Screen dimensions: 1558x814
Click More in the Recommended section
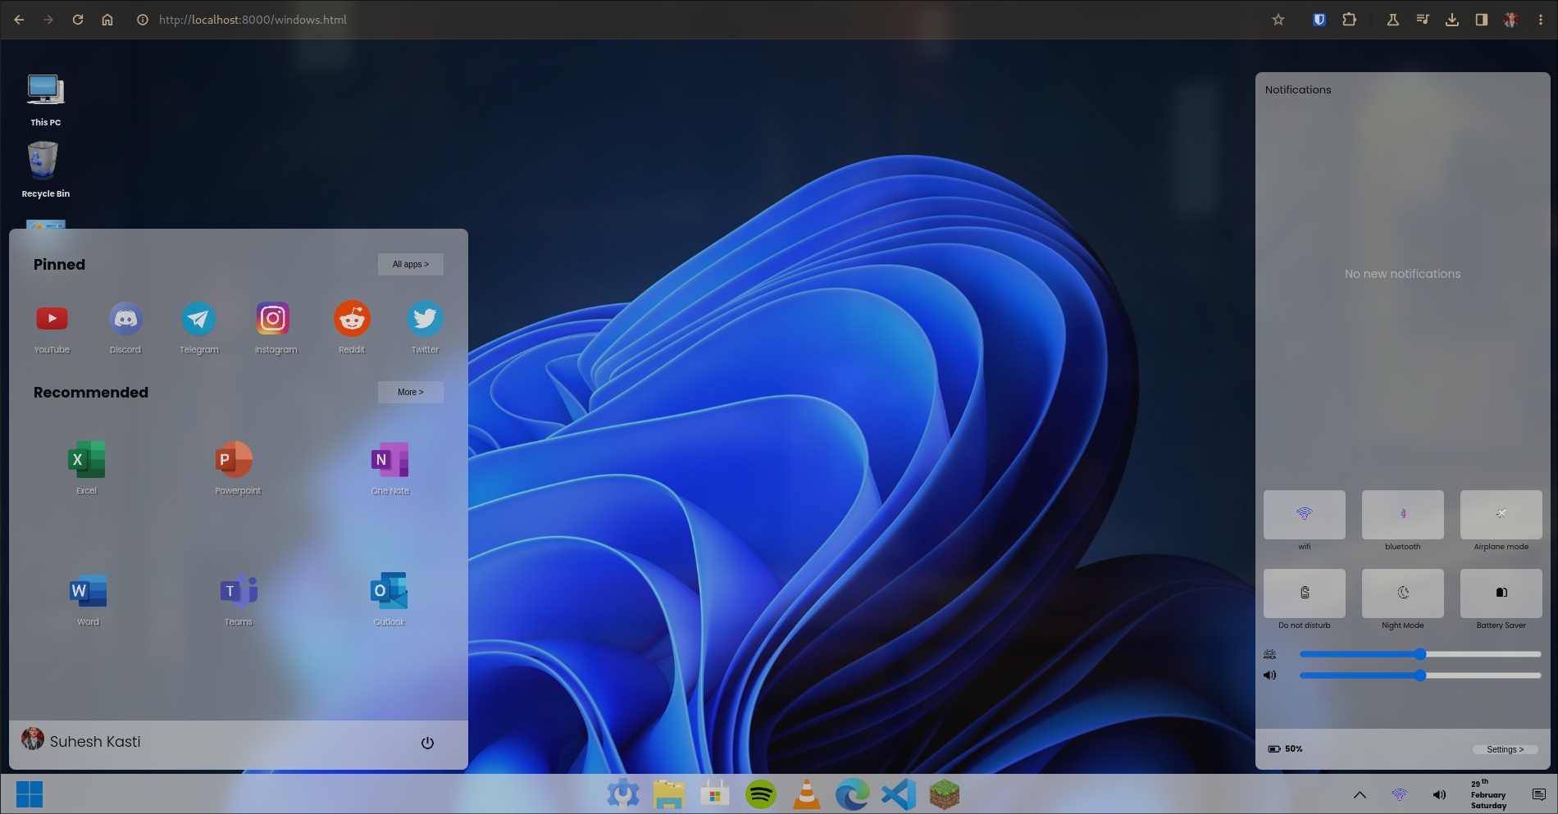point(410,392)
